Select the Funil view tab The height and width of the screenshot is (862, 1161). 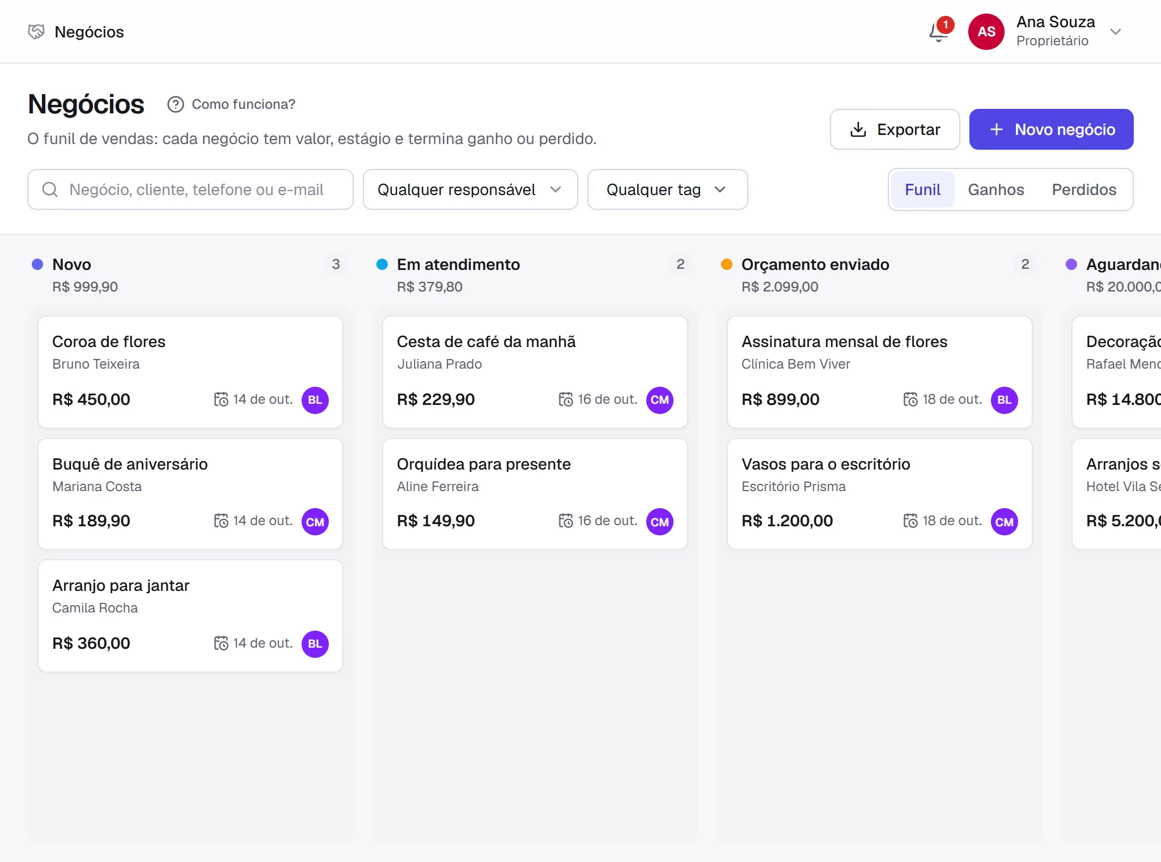[x=922, y=189]
